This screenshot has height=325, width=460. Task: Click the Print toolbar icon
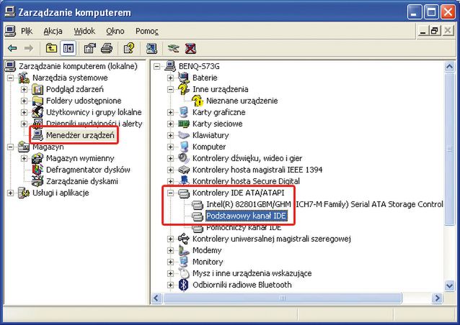(107, 48)
